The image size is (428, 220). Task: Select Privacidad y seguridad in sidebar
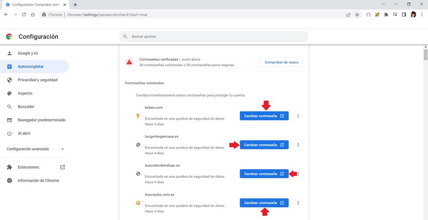click(x=37, y=80)
